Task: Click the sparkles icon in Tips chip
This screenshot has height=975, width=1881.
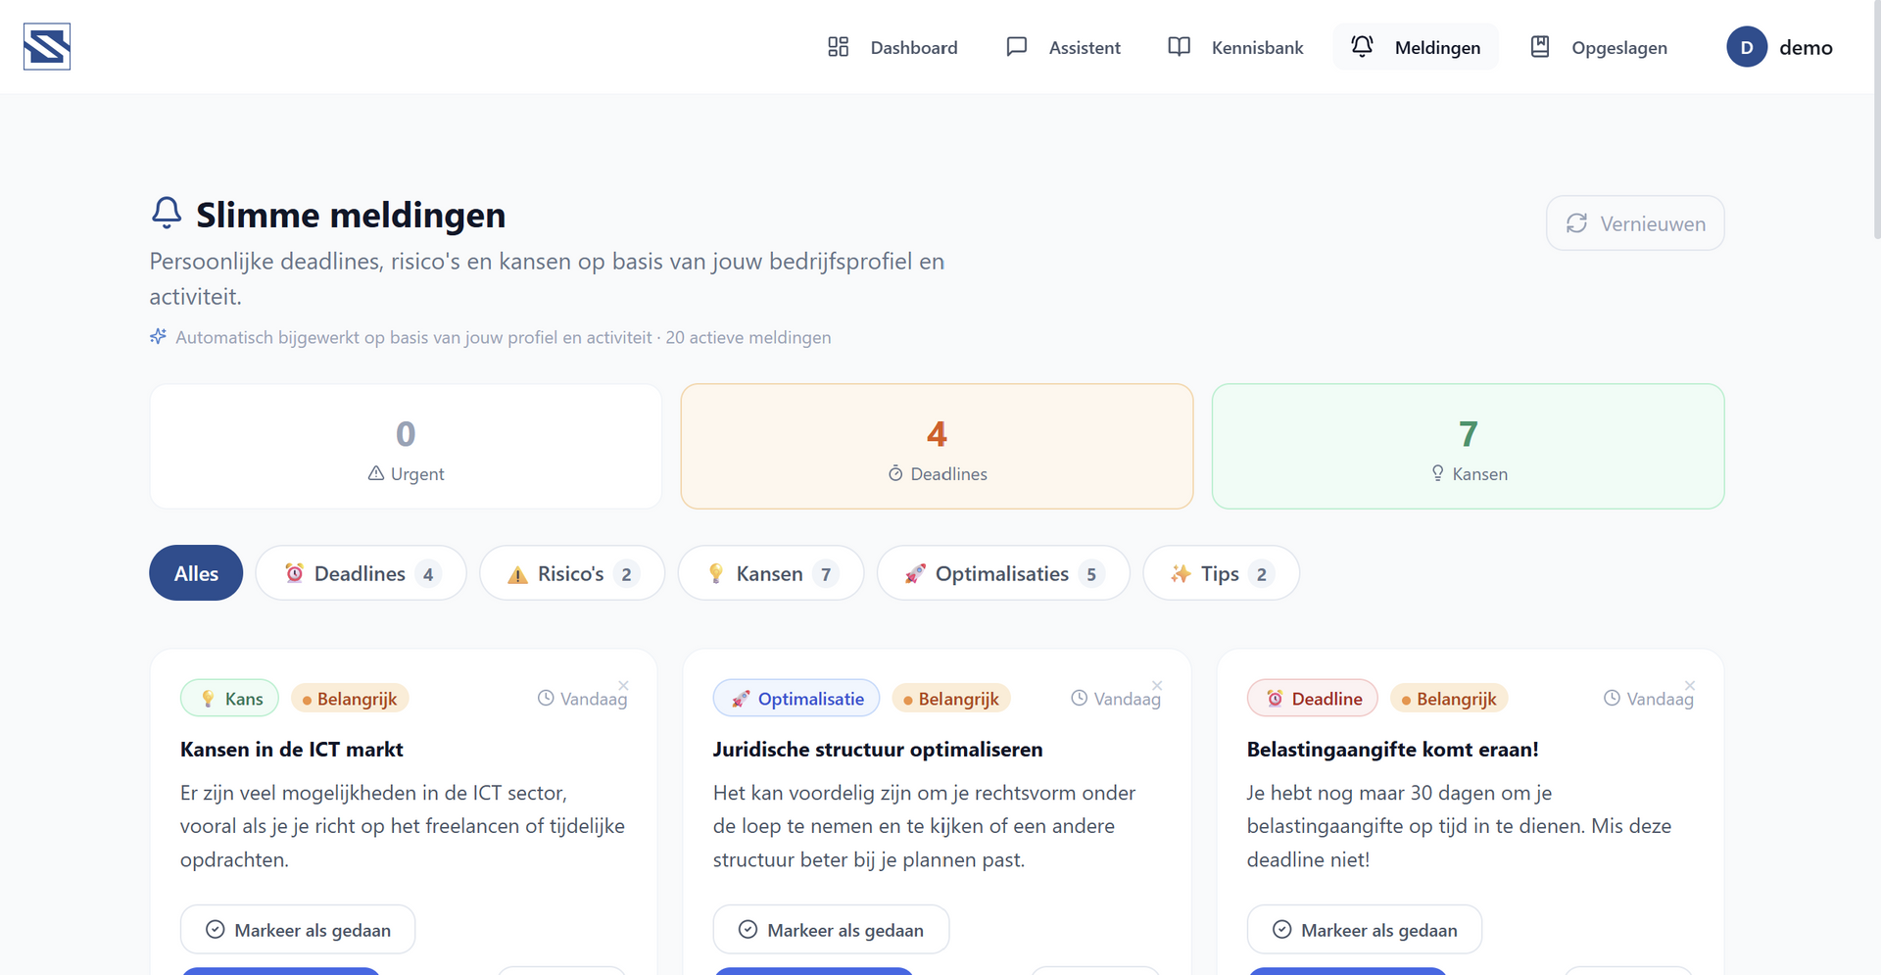Action: [x=1181, y=573]
